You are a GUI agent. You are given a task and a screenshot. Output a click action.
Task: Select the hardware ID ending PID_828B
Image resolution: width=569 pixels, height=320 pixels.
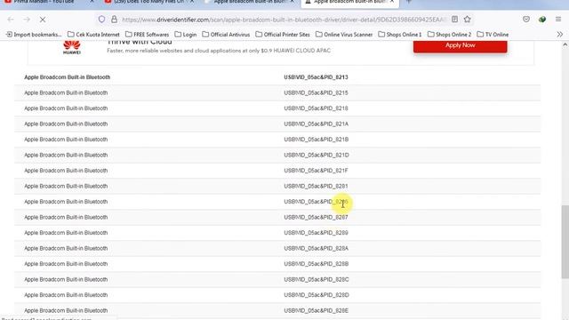click(317, 264)
